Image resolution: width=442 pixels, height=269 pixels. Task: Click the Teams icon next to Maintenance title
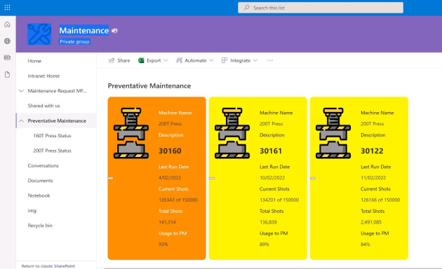(x=114, y=31)
